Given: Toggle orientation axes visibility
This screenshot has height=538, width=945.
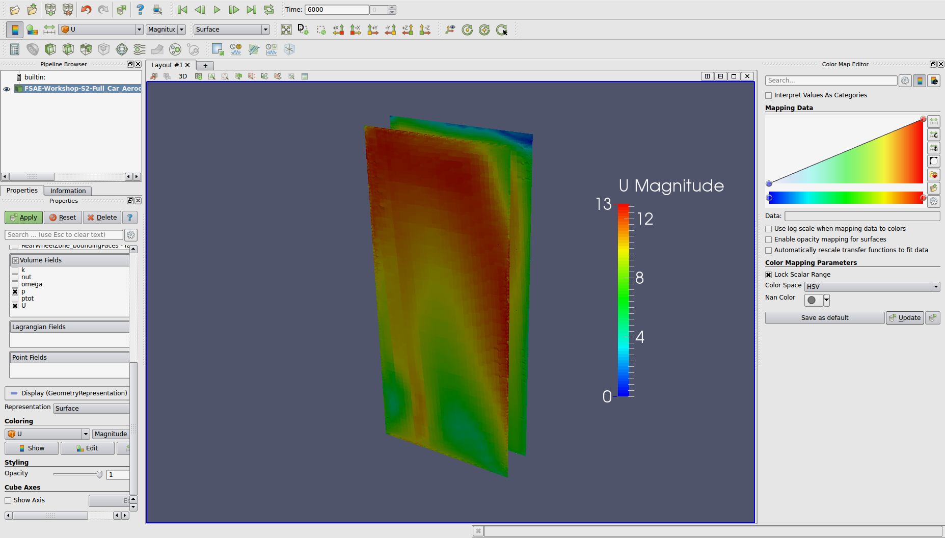Looking at the screenshot, I should click(x=450, y=30).
